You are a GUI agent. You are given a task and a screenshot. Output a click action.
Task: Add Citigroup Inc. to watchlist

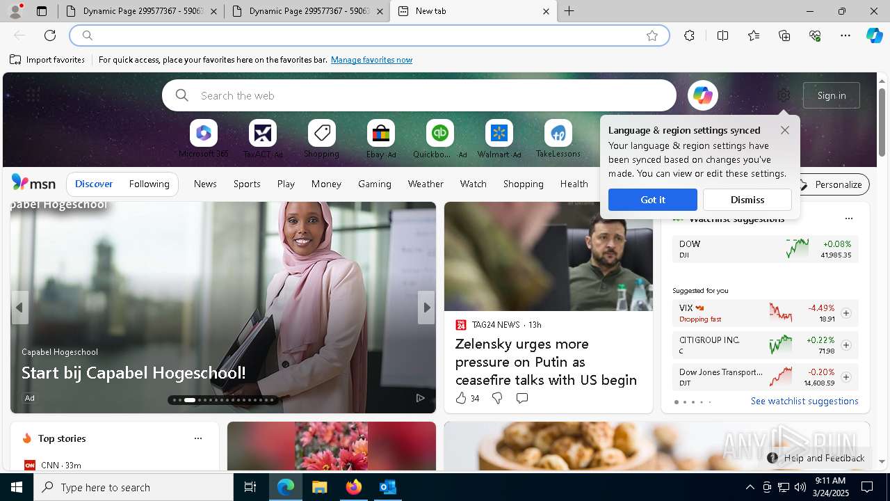tap(846, 345)
